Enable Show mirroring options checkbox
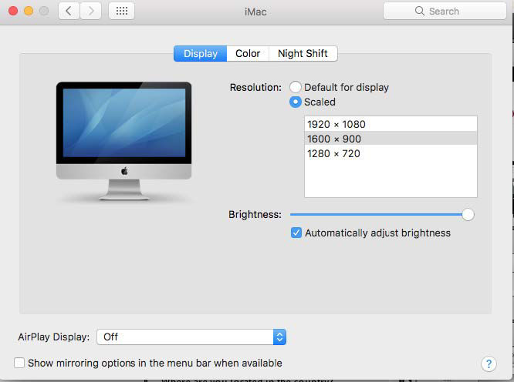514x382 pixels. point(19,363)
